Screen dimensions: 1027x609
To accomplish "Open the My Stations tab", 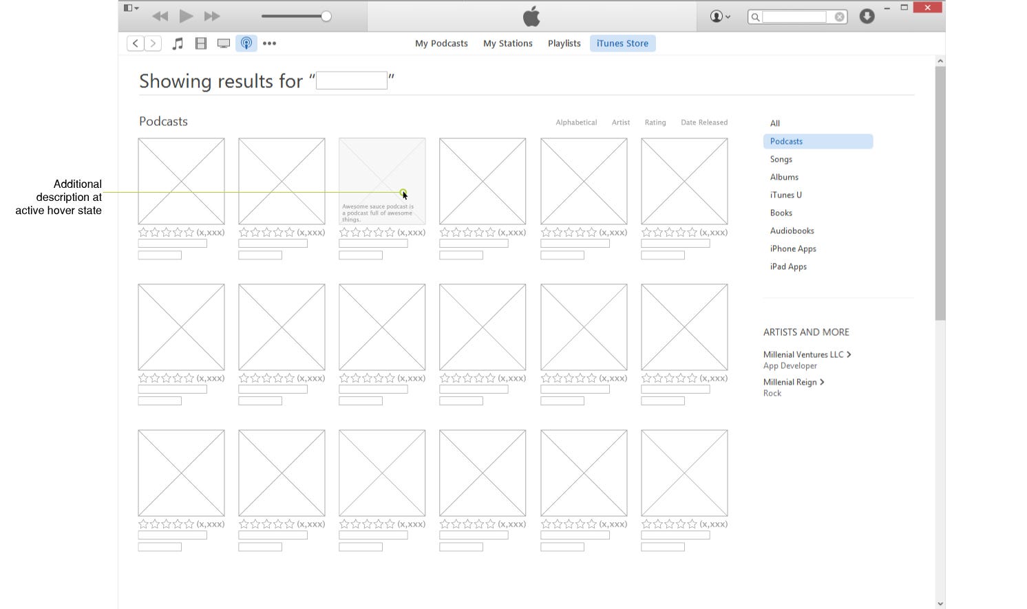I will tap(508, 43).
